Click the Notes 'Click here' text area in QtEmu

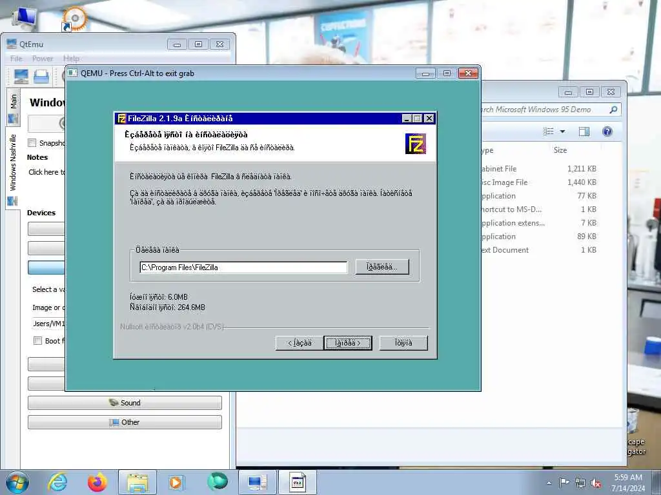pyautogui.click(x=46, y=172)
